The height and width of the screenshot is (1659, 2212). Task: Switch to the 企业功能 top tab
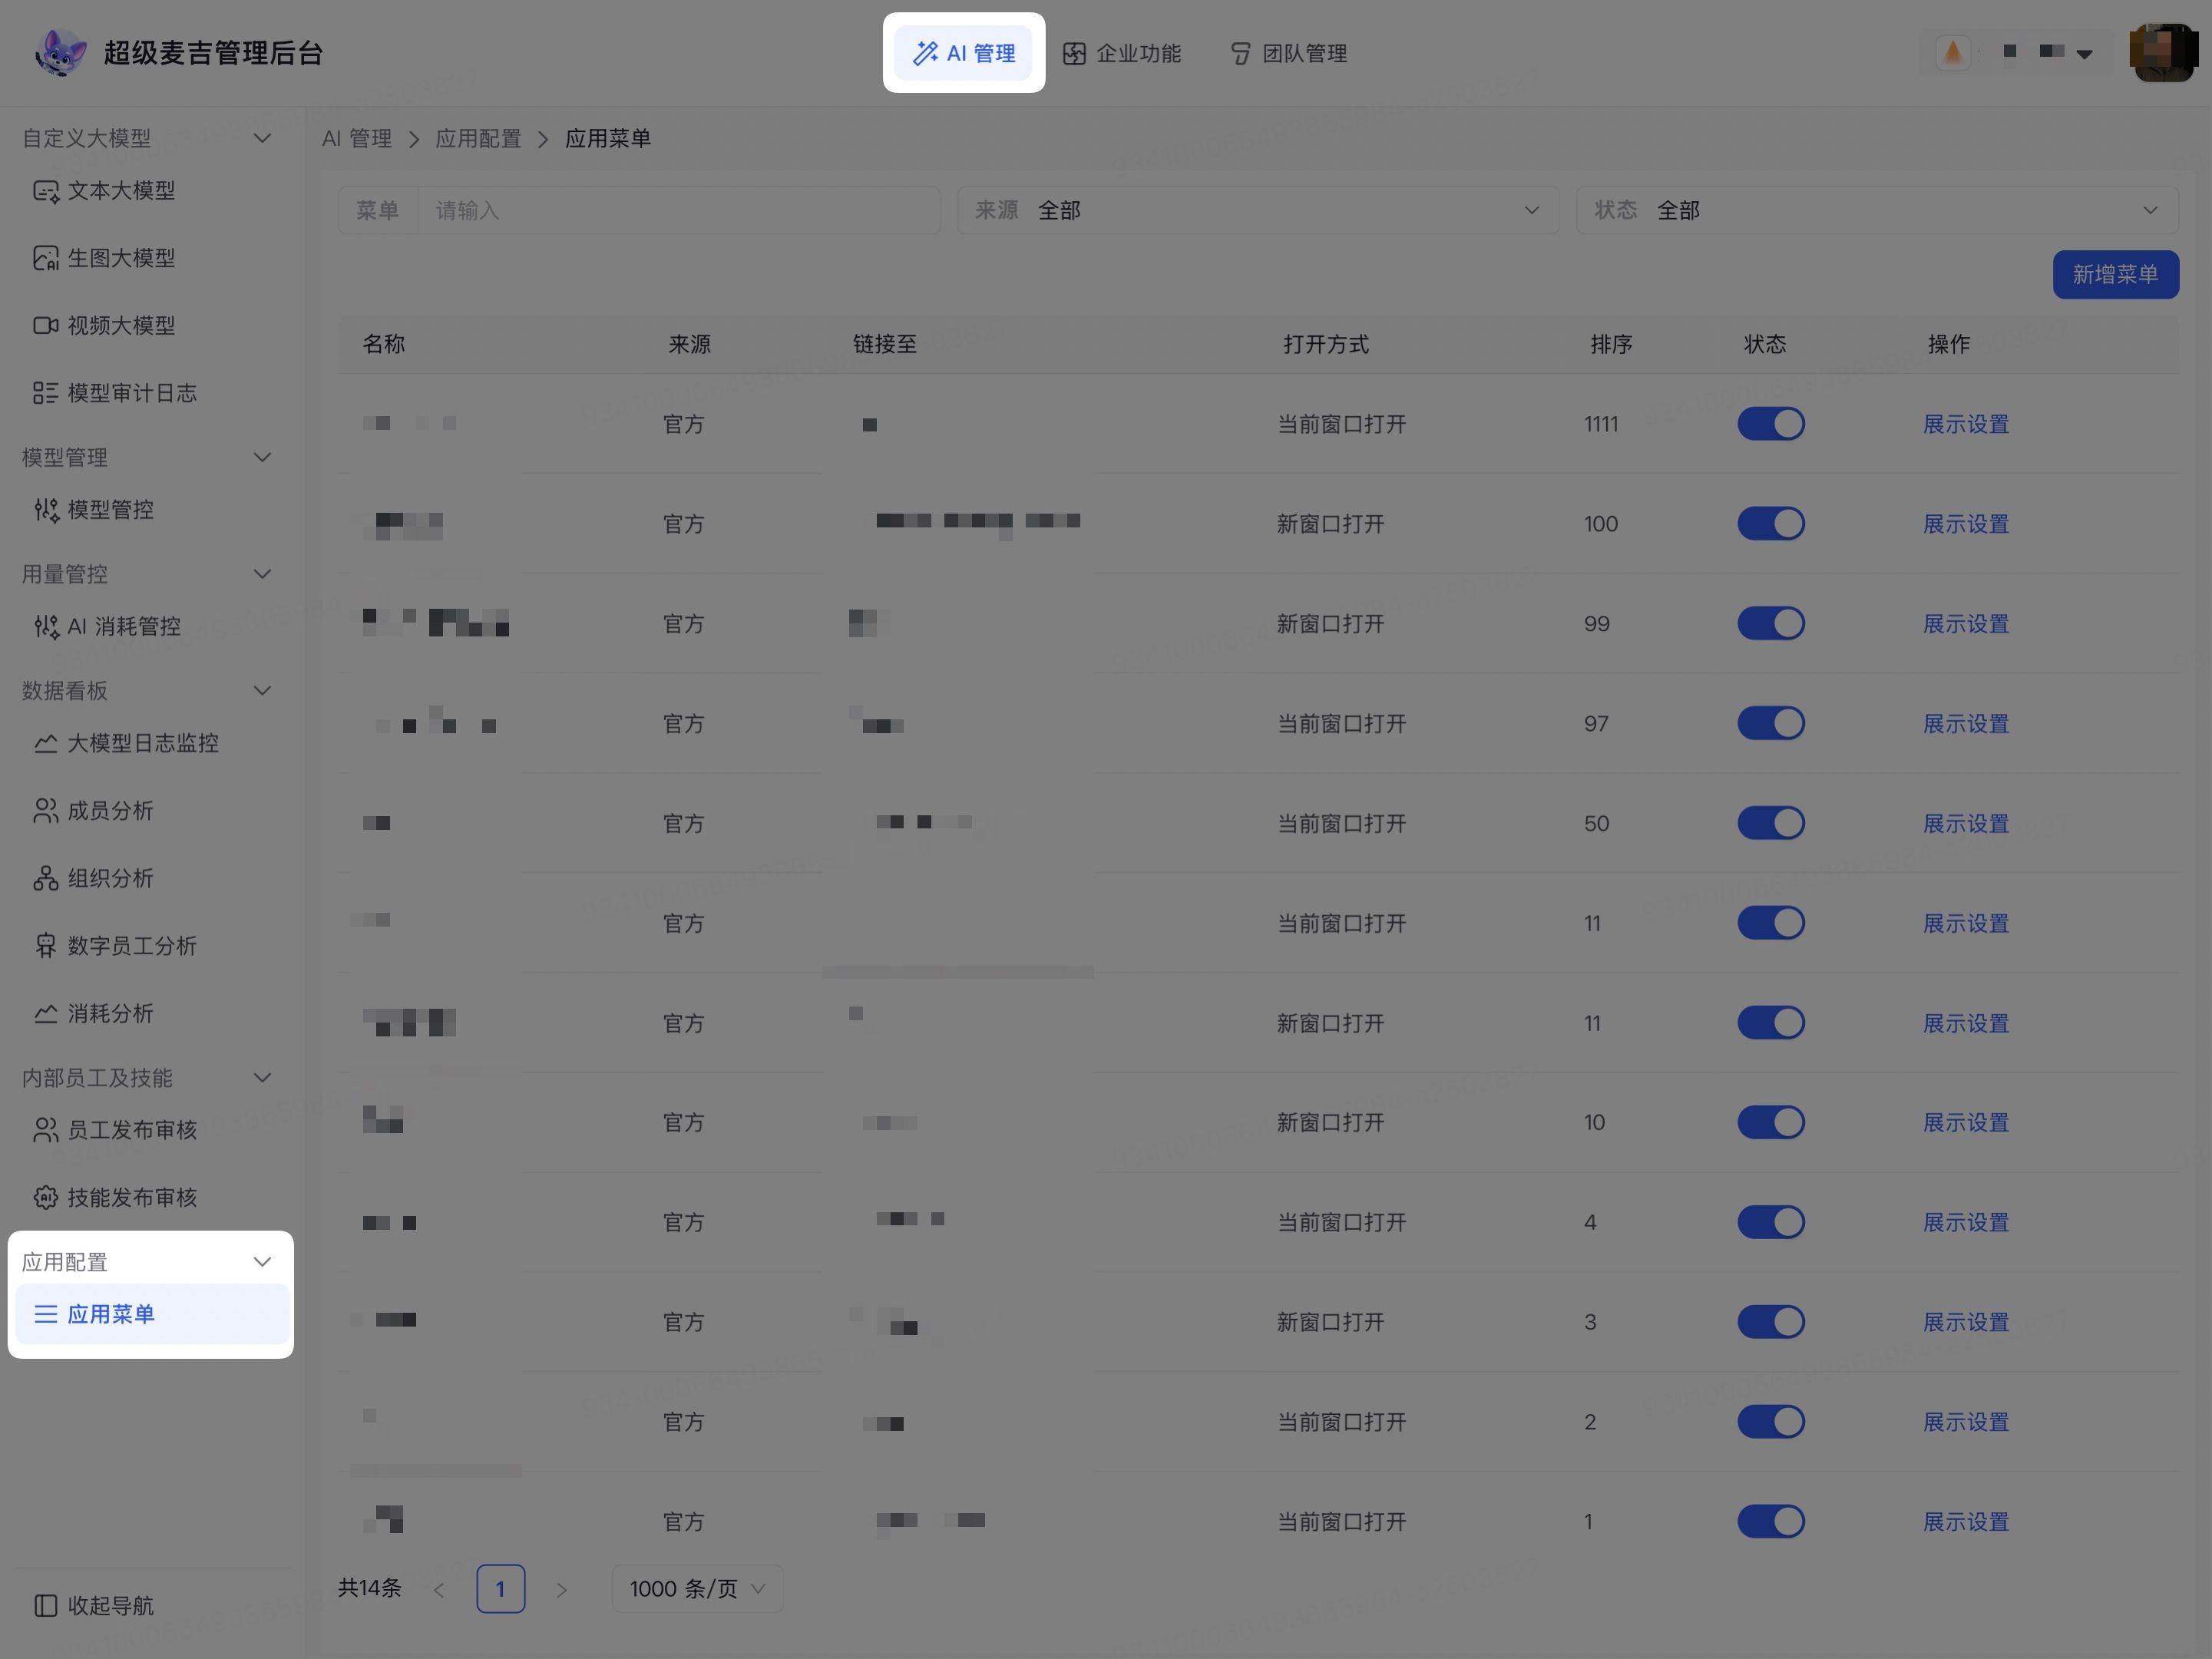tap(1122, 53)
